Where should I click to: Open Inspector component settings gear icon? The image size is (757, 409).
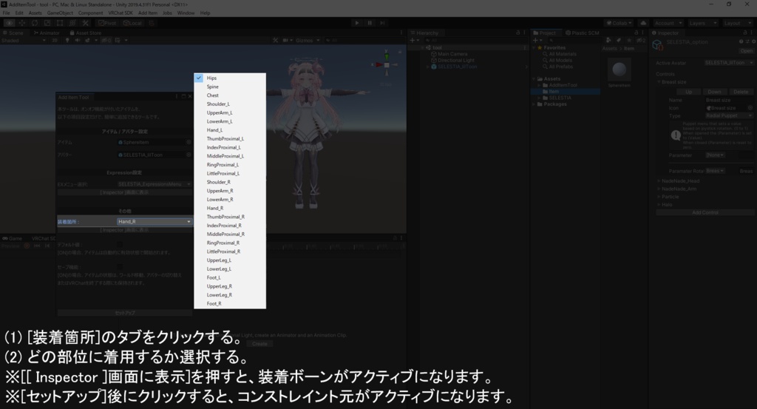[753, 41]
